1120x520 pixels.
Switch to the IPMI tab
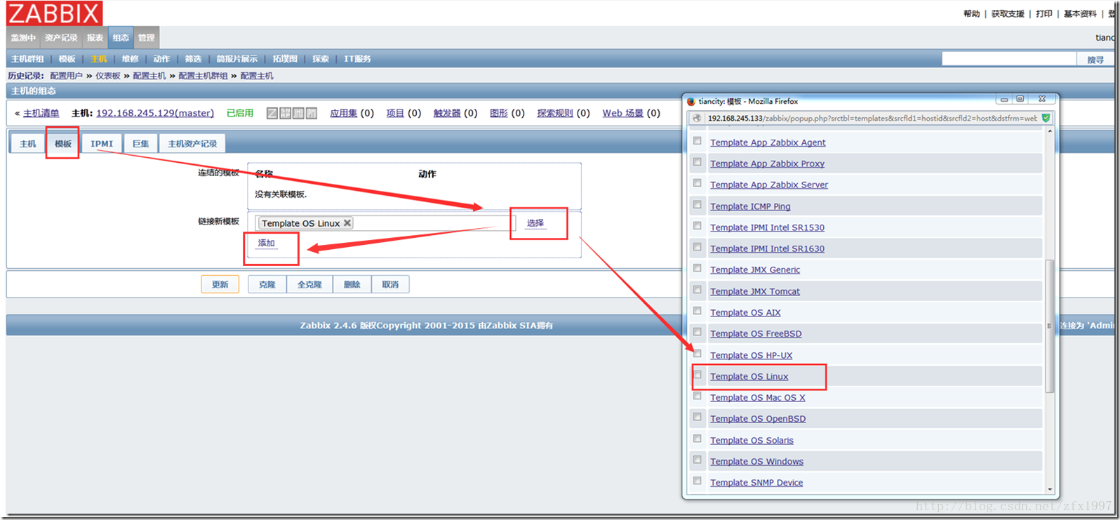102,144
